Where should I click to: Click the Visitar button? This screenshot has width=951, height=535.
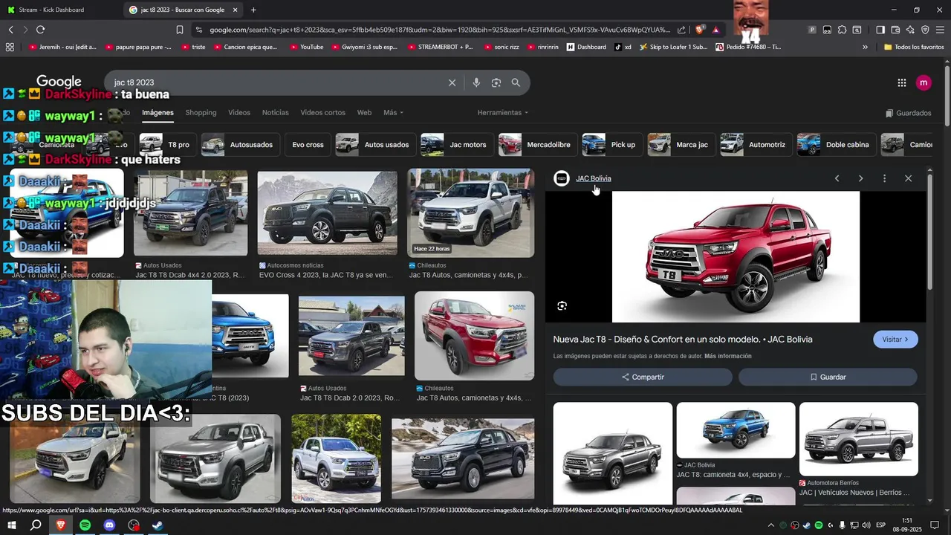click(x=895, y=340)
